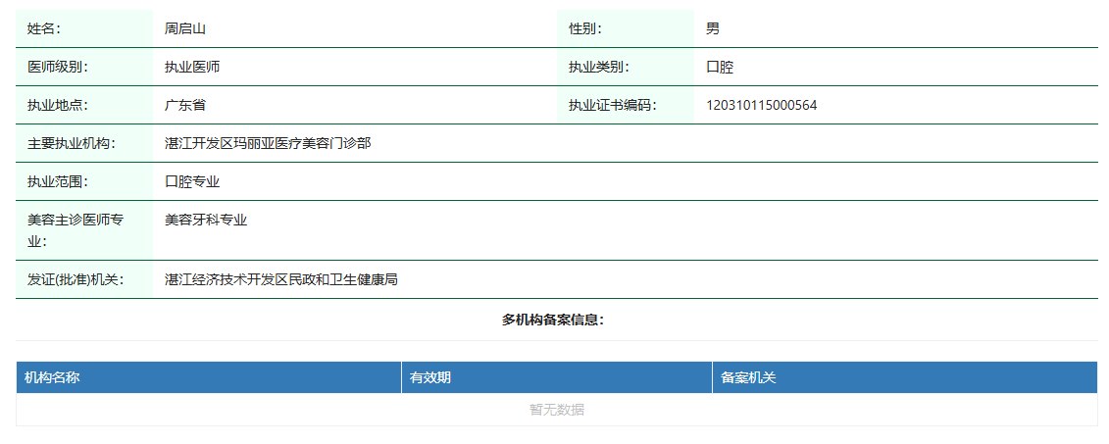The image size is (1109, 444).
Task: Click the 执业类别 label
Action: (x=600, y=68)
